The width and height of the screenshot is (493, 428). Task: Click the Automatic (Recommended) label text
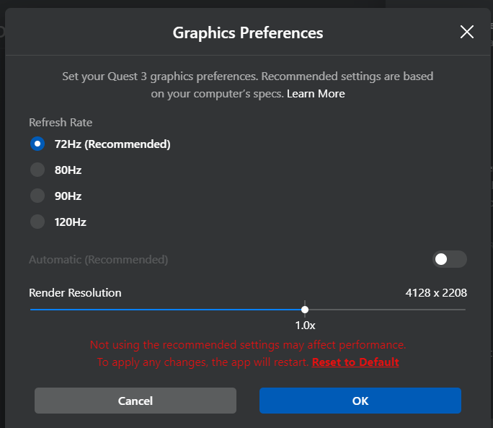(x=99, y=260)
